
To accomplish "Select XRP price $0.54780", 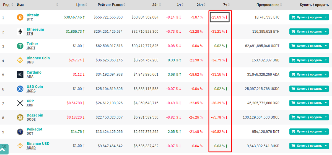I will click(74, 103).
